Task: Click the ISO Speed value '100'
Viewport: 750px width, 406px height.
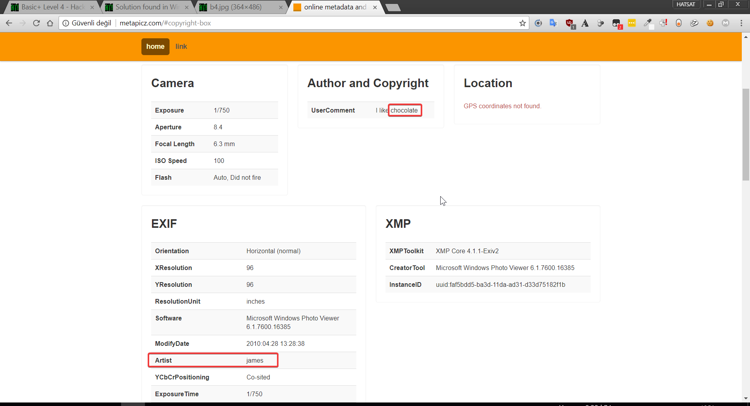Action: coord(219,161)
